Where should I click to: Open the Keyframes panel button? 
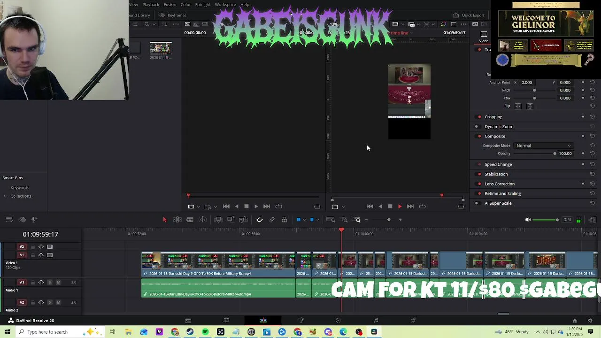coord(173,15)
